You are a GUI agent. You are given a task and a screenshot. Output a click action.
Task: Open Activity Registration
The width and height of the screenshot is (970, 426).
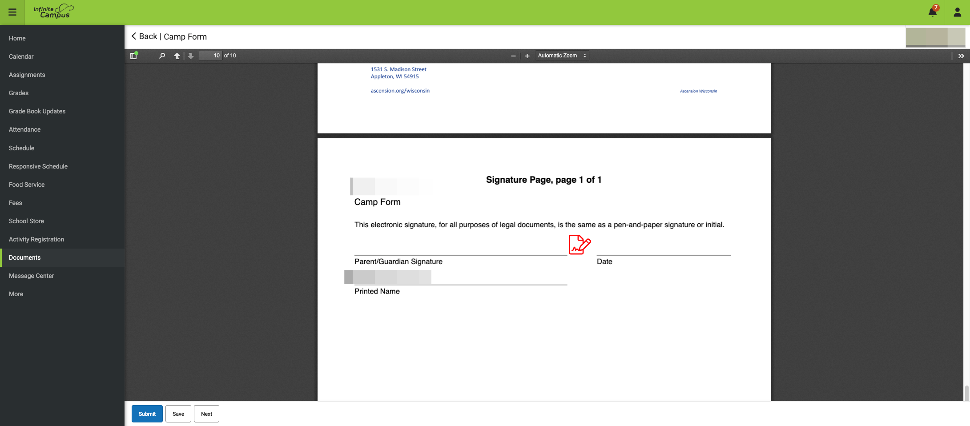(x=62, y=239)
